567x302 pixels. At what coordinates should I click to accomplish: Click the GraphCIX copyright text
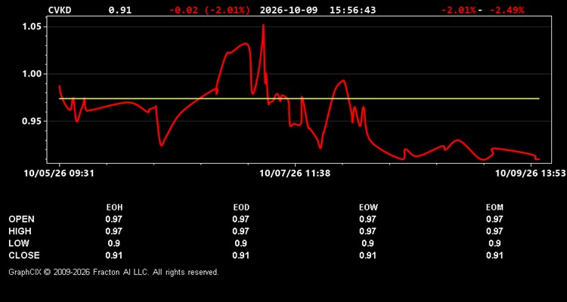click(x=113, y=272)
